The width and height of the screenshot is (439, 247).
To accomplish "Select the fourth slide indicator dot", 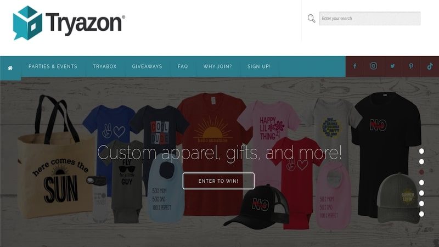I will tap(421, 183).
